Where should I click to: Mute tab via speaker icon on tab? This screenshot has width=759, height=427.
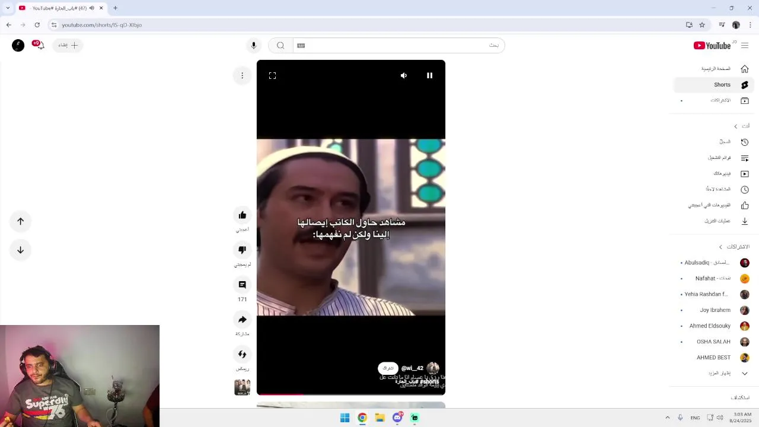click(91, 8)
